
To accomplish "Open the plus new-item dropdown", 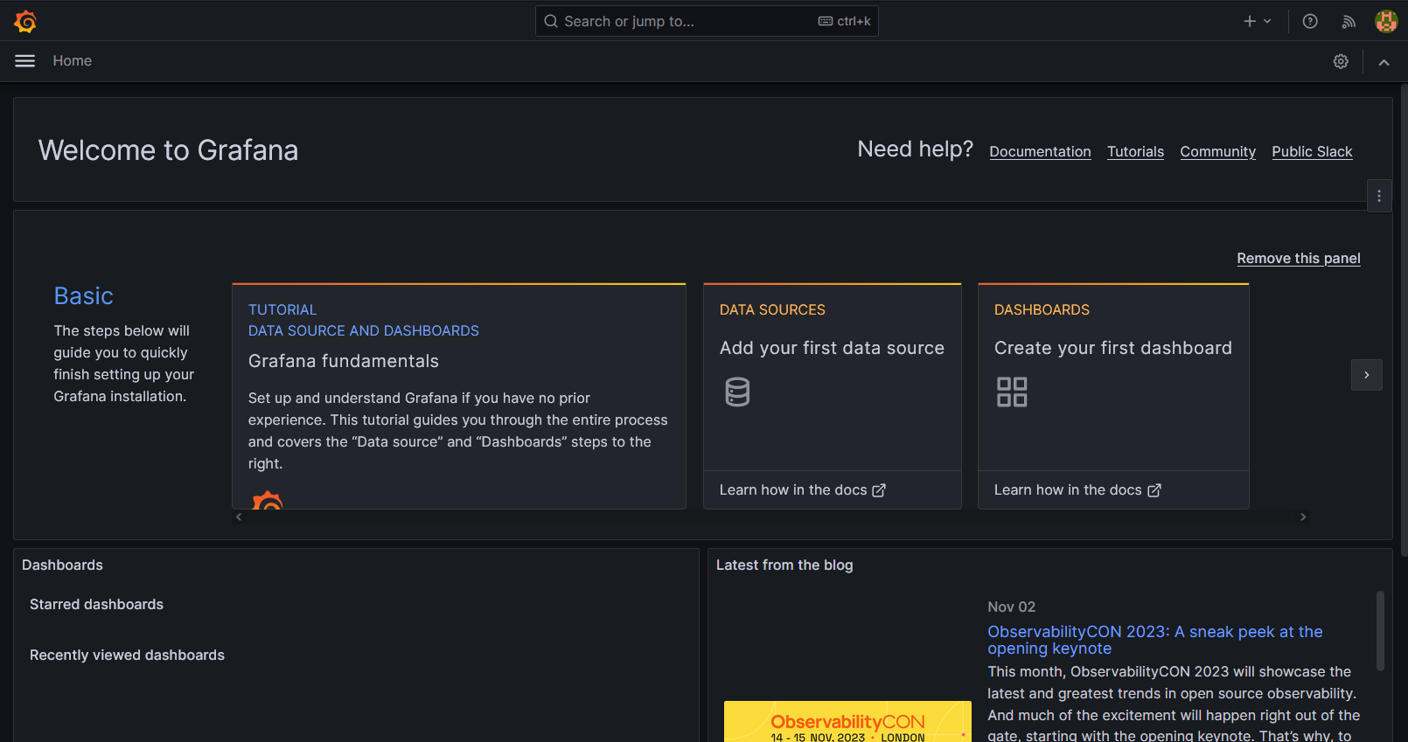I will point(1258,21).
